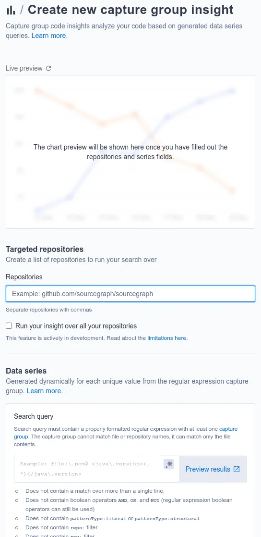Focus the Repositories input field
This screenshot has width=261, height=537.
(x=130, y=294)
